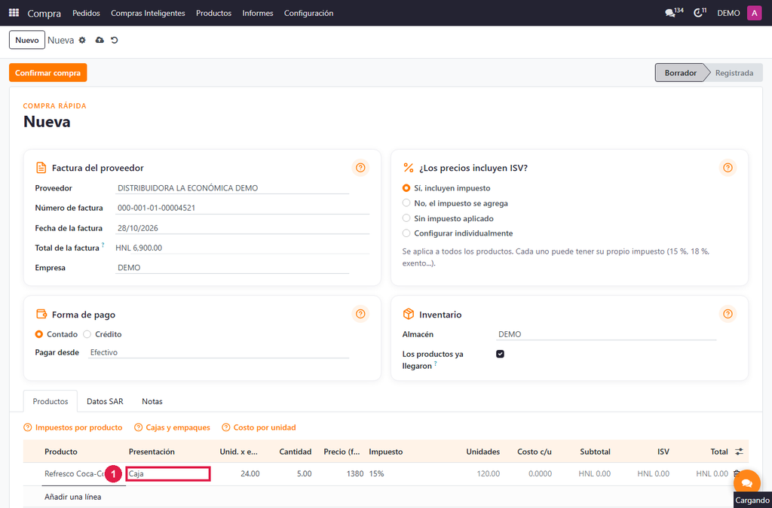
Task: Open the Empresa dropdown field
Action: tap(232, 268)
